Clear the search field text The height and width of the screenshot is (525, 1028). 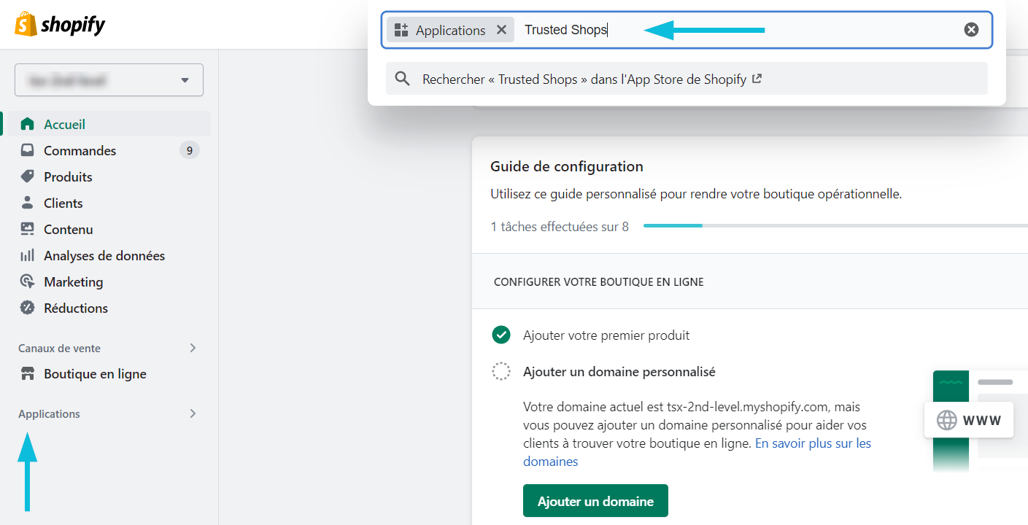(971, 30)
